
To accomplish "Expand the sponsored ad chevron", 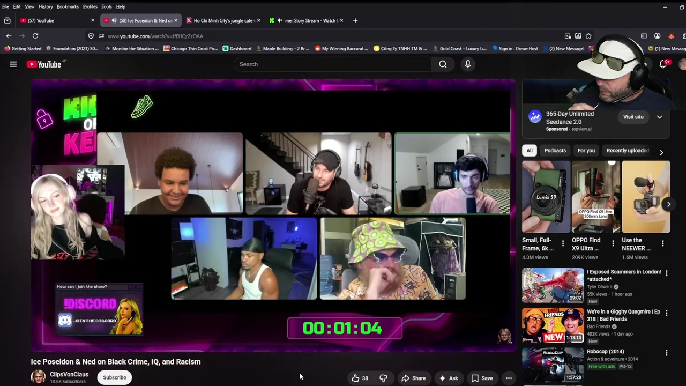I will pyautogui.click(x=660, y=117).
